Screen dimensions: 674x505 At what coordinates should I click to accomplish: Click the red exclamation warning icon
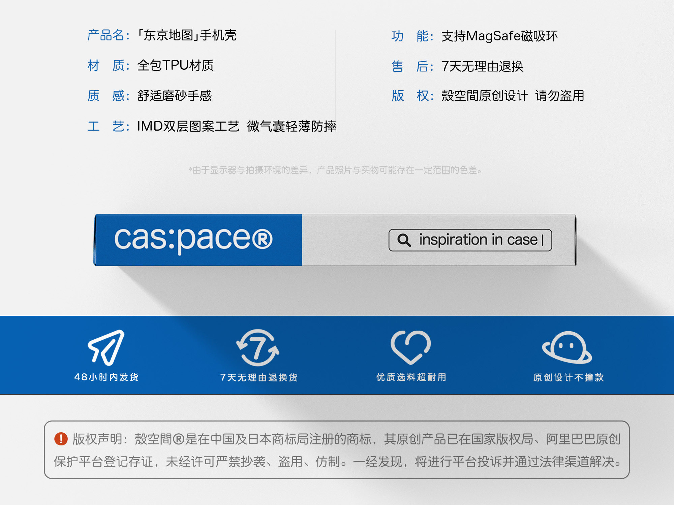coord(61,439)
